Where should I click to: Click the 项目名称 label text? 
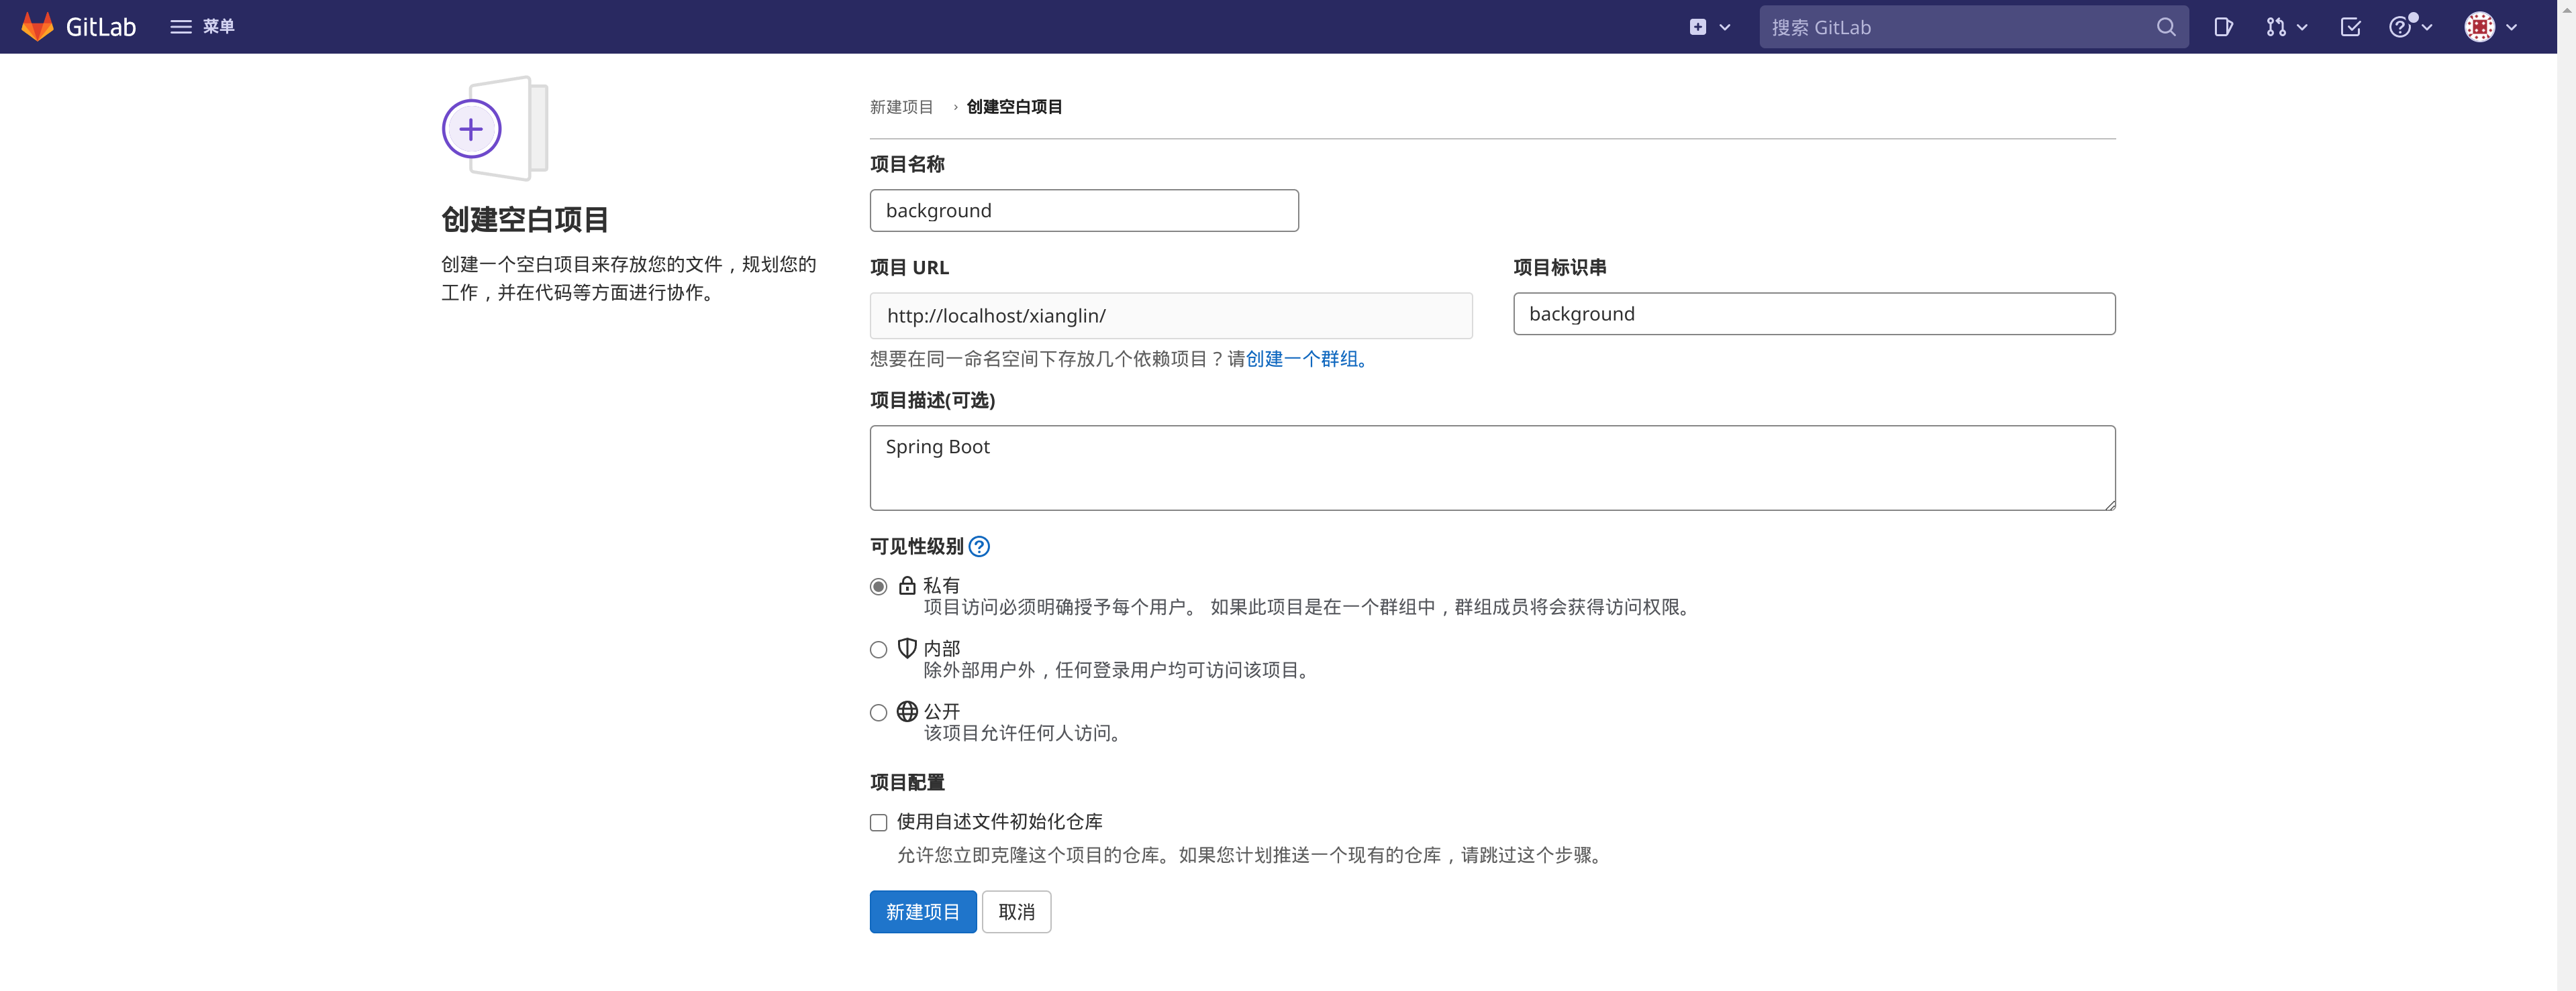907,164
